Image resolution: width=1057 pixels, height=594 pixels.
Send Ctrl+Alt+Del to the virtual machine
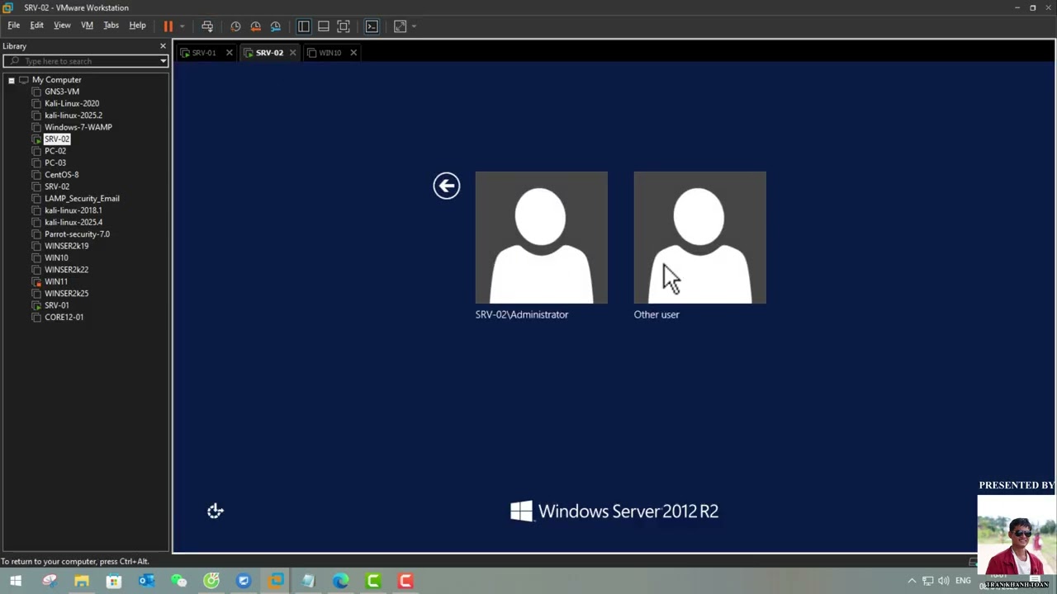point(207,26)
